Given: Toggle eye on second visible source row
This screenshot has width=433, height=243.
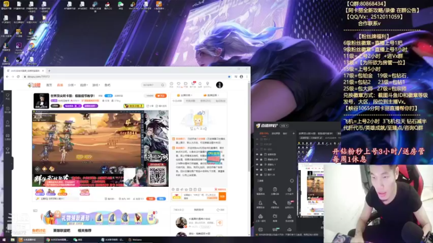Looking at the screenshot, I should click(x=257, y=159).
